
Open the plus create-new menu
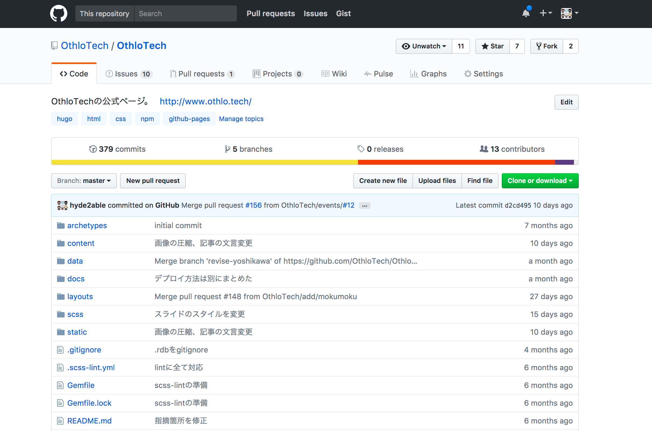[546, 13]
